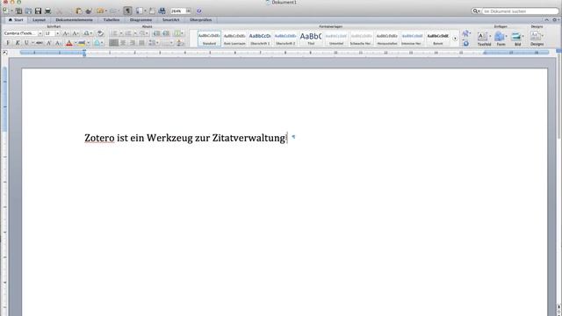Viewport: 562px width, 316px height.
Task: Open line spacing dropdown
Action: pyautogui.click(x=155, y=43)
